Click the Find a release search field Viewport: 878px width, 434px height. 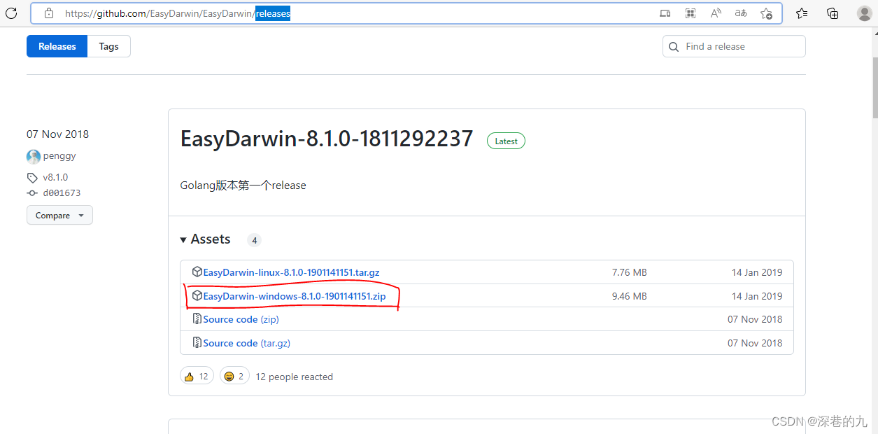point(733,46)
